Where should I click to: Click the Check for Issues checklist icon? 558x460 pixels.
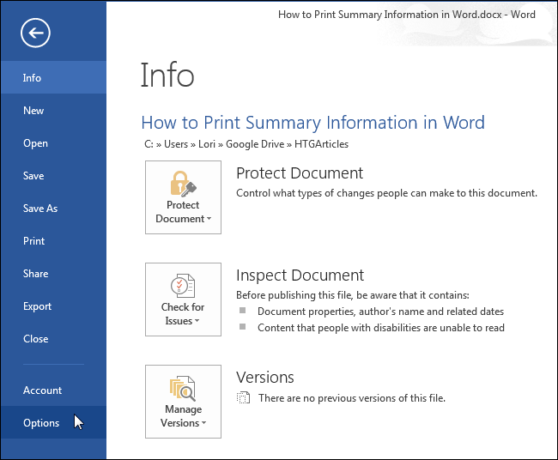coord(183,285)
